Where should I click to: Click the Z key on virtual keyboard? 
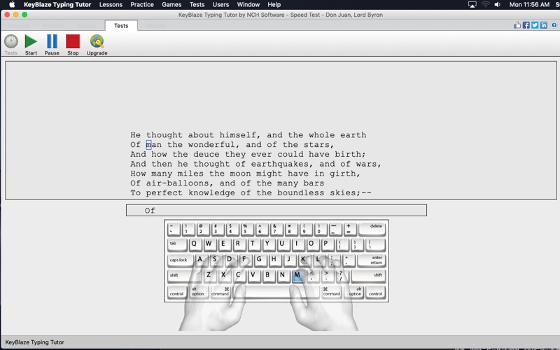tap(209, 275)
